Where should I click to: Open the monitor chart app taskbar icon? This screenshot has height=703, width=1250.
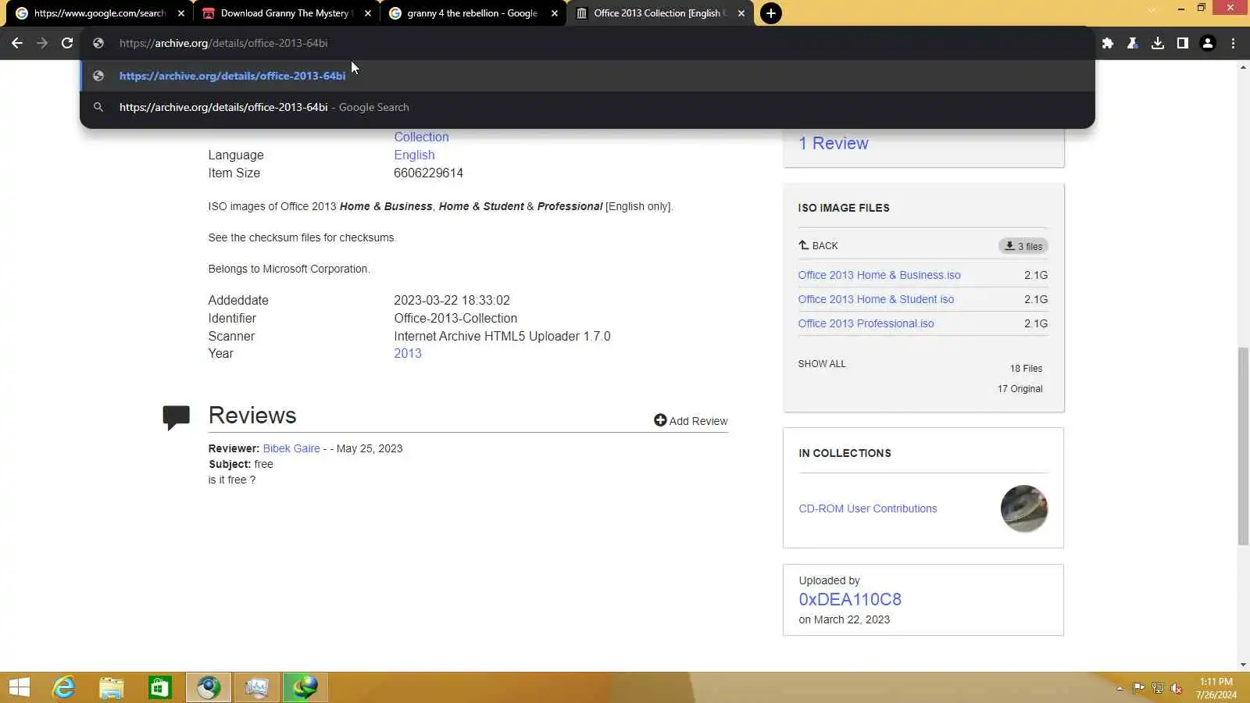(x=257, y=687)
